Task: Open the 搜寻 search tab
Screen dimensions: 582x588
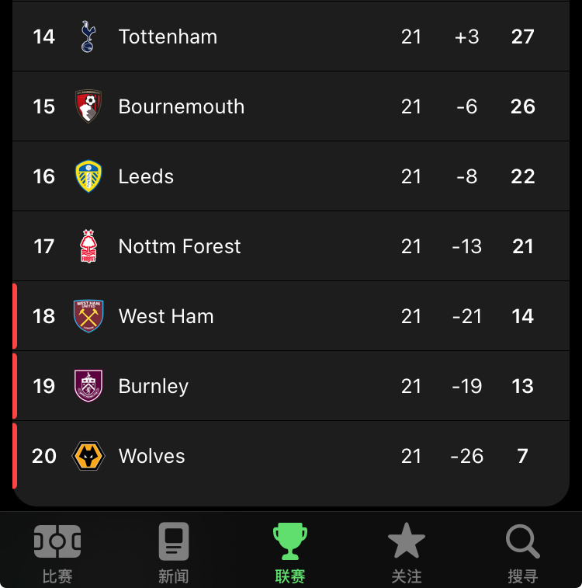Action: point(523,554)
